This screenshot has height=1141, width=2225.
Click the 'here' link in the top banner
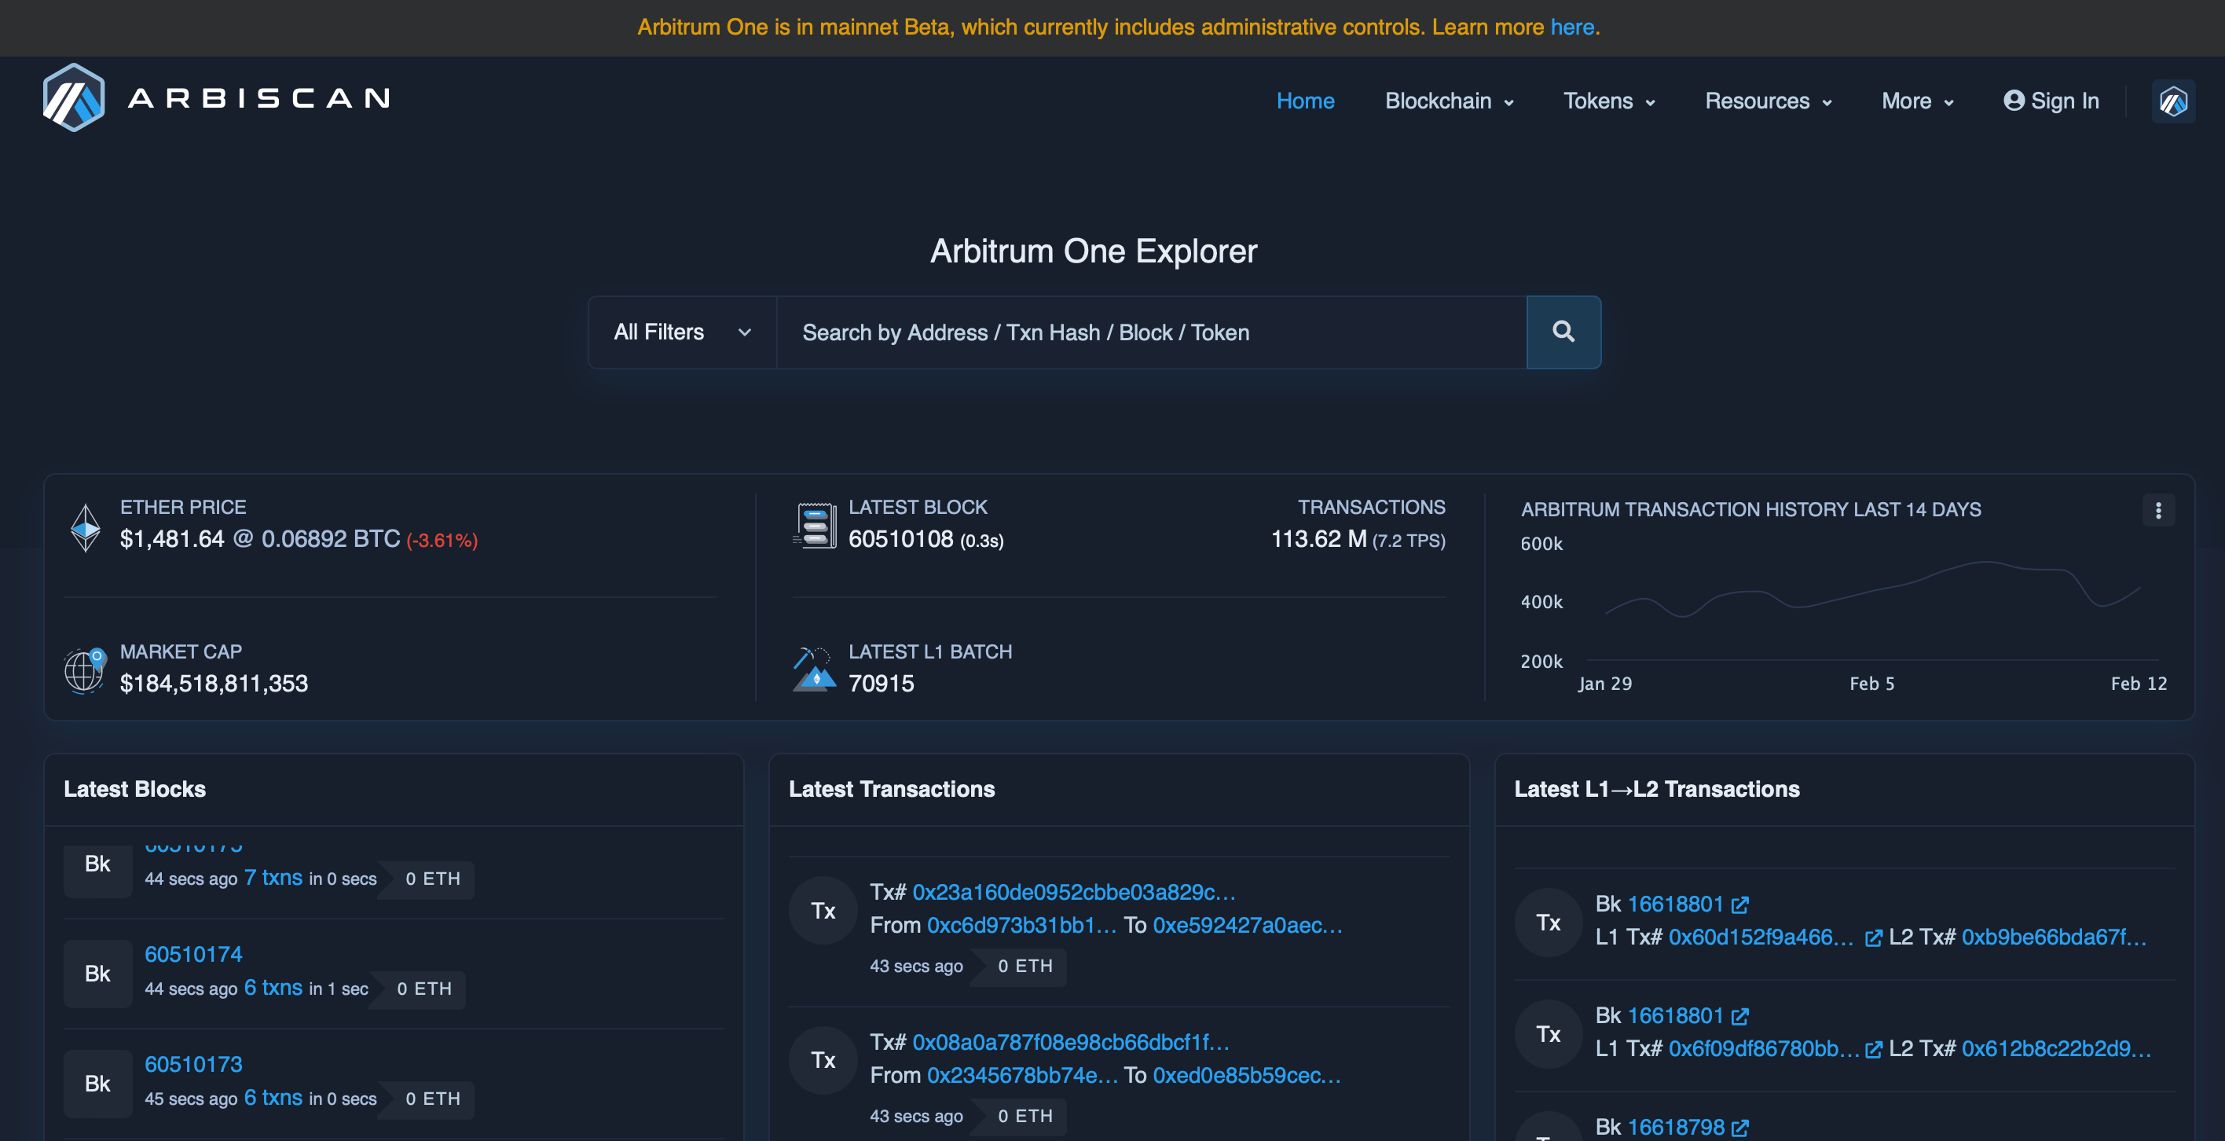(1571, 27)
